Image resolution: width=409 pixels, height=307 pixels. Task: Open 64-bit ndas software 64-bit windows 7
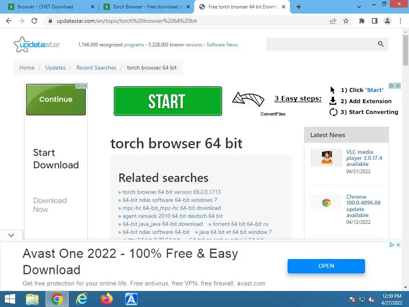[170, 200]
